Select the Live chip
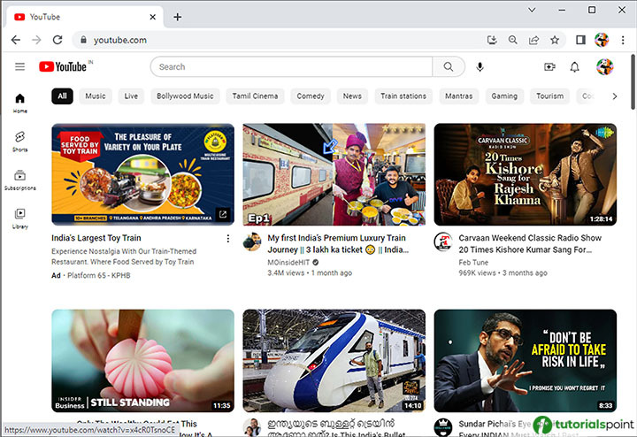This screenshot has width=637, height=437. tap(131, 96)
